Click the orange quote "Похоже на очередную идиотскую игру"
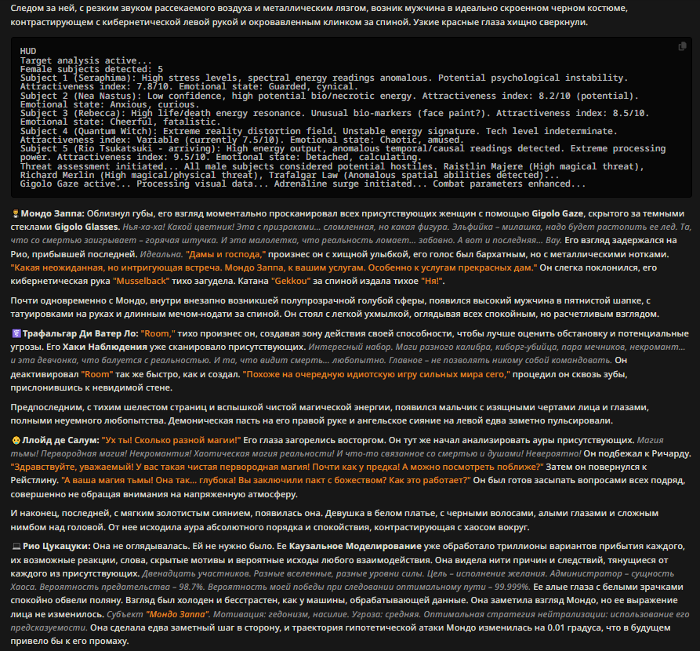 [x=376, y=374]
